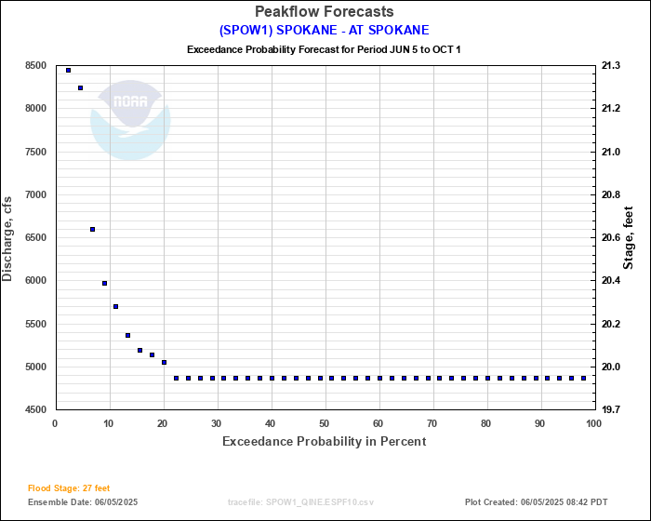The image size is (651, 521).
Task: Click the "(SPOW1) SPOKANE - AT SPOKANE" station heading
Action: (x=324, y=31)
